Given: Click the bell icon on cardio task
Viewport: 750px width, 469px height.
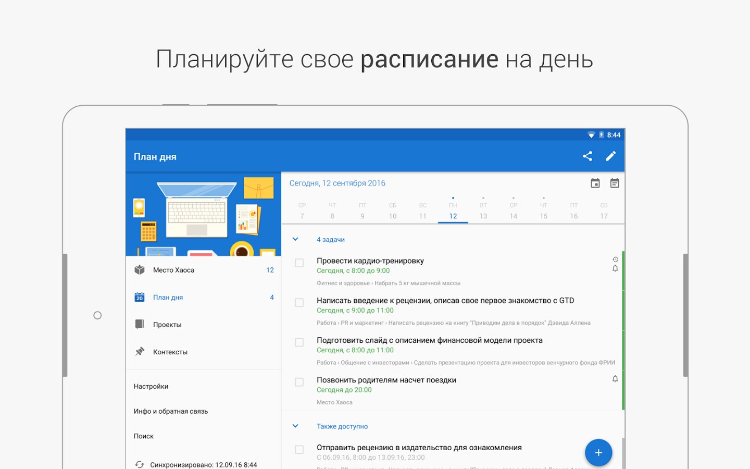Looking at the screenshot, I should (615, 269).
